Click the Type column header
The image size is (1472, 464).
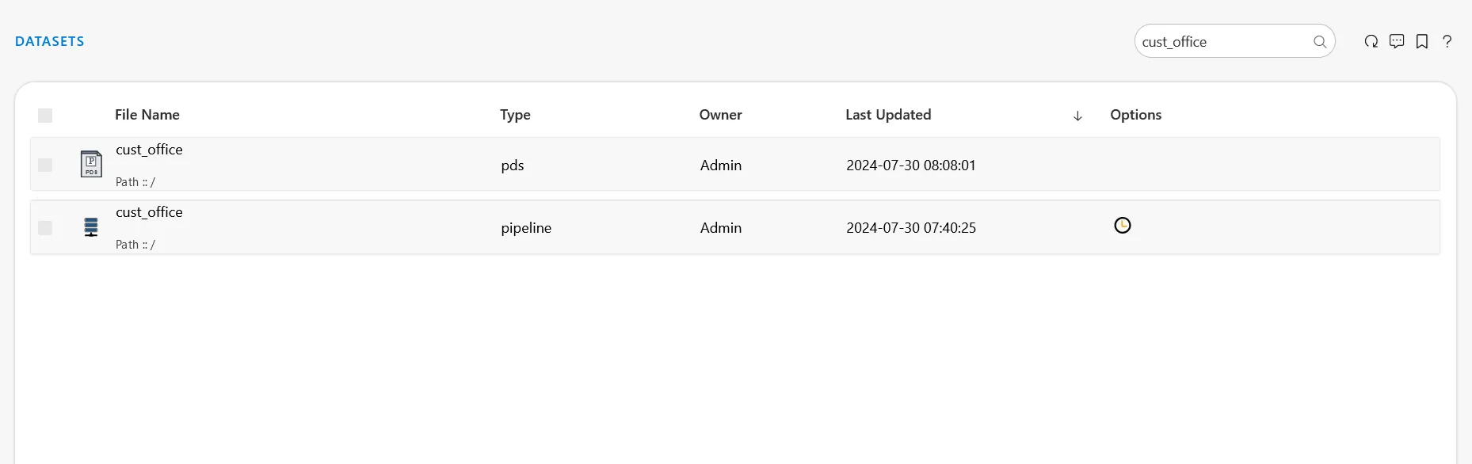(x=515, y=115)
